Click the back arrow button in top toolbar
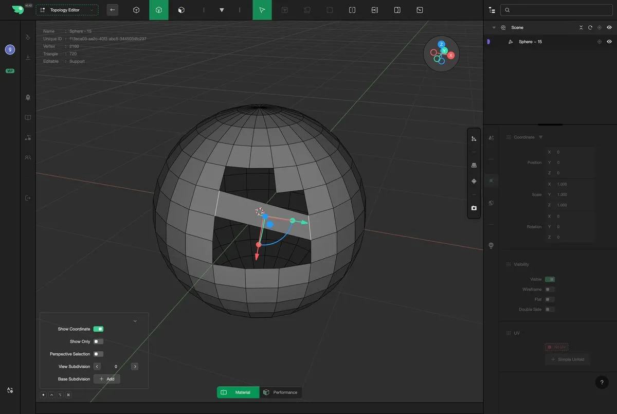 click(112, 10)
